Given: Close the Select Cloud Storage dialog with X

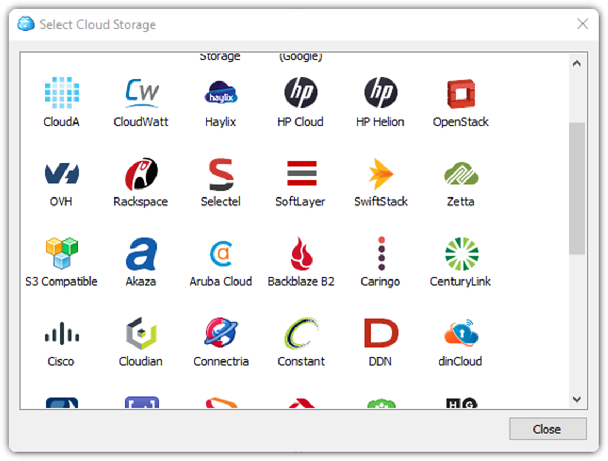Looking at the screenshot, I should tap(582, 24).
